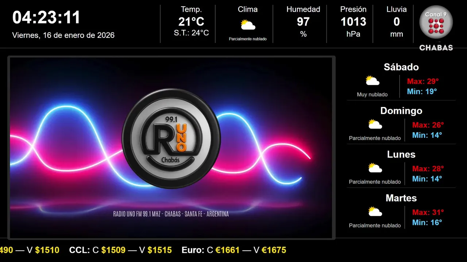
Task: Click Sábado's Min: 19° value
Action: (422, 91)
